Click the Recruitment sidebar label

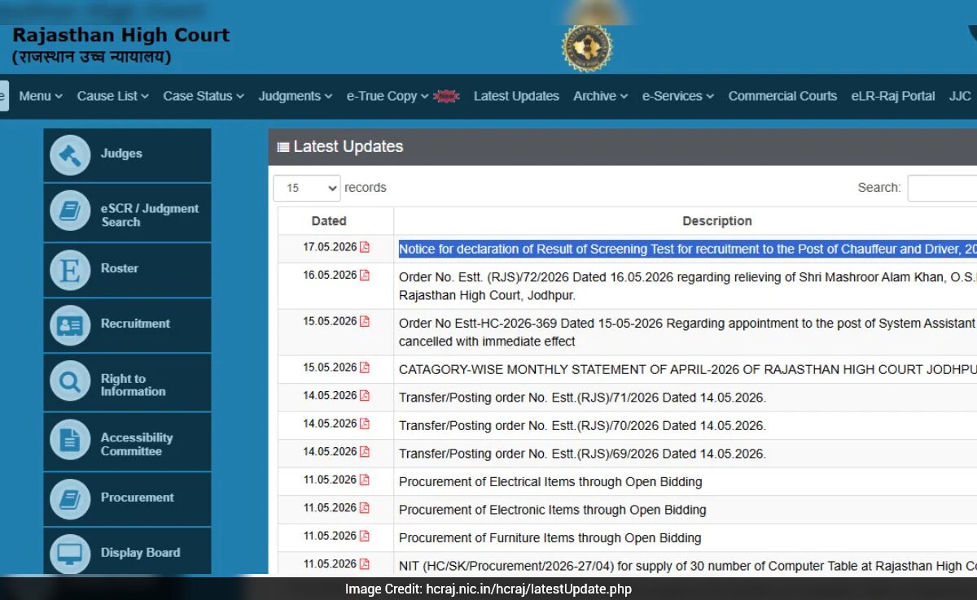[135, 324]
